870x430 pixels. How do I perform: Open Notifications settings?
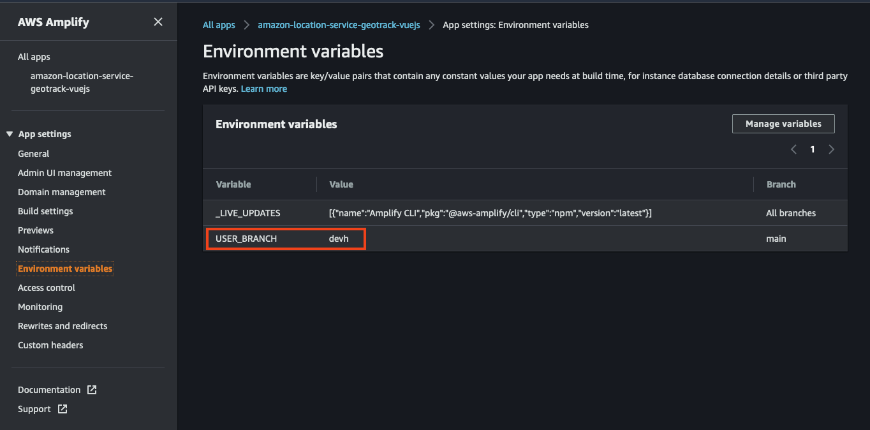point(43,249)
